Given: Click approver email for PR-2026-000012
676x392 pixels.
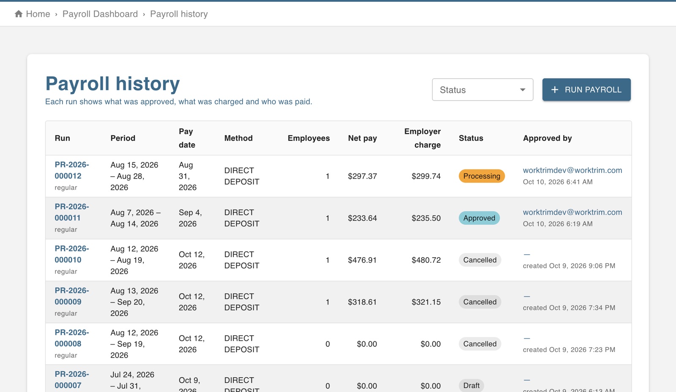Looking at the screenshot, I should pos(572,170).
